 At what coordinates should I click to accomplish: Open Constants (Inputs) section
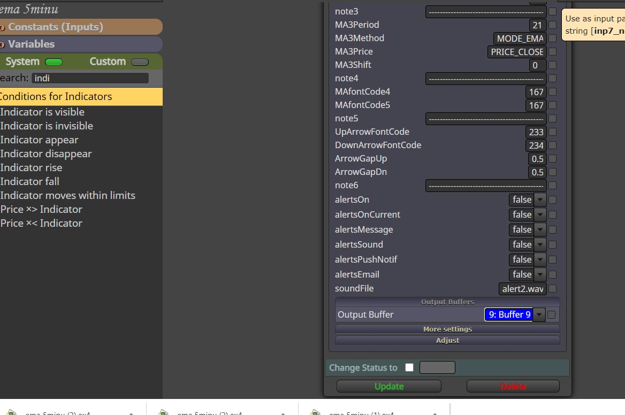pos(81,27)
